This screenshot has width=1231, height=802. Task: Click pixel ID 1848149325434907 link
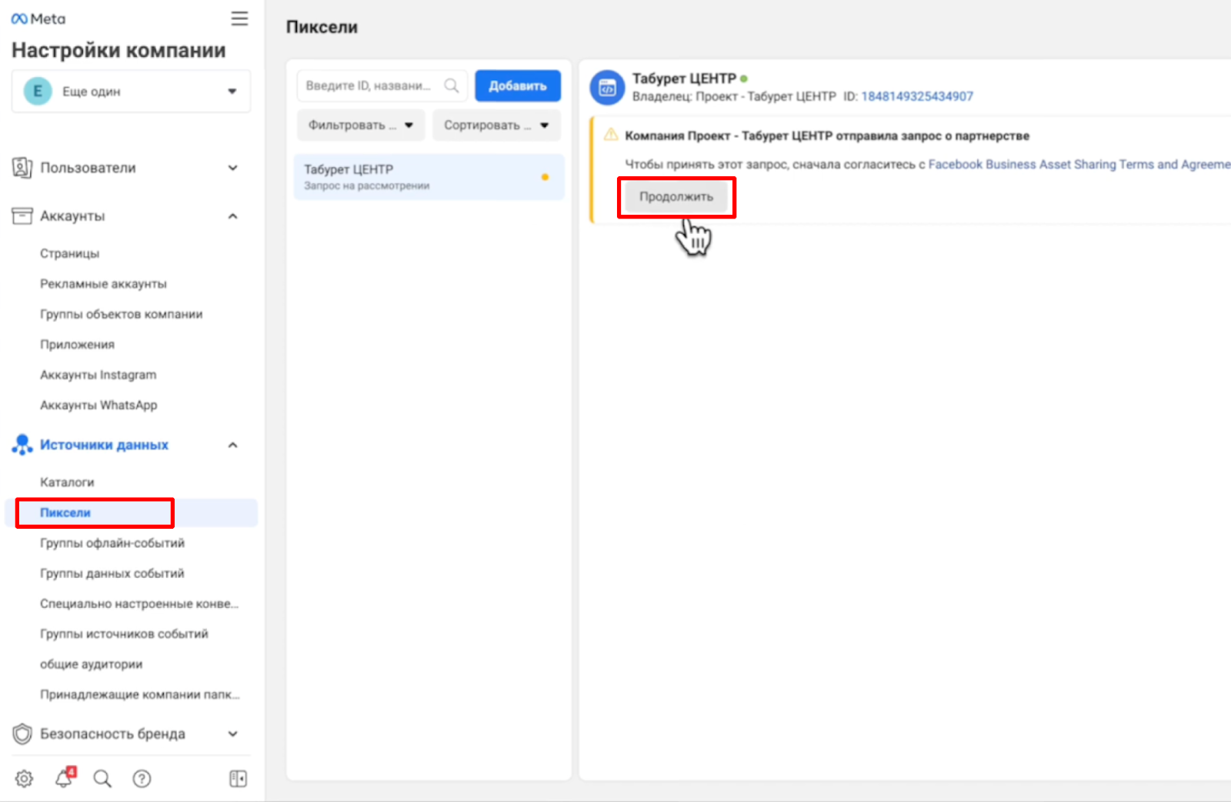click(917, 96)
